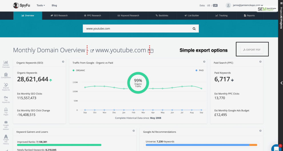Click the Universe 7,230 Keywords text
The height and width of the screenshot is (151, 283).
[x=160, y=142]
